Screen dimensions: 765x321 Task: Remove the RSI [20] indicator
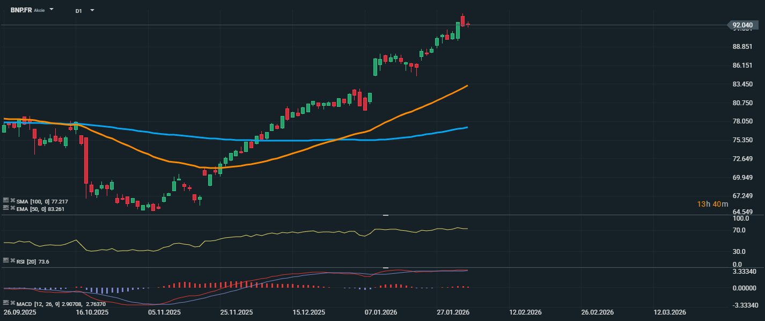tap(12, 260)
